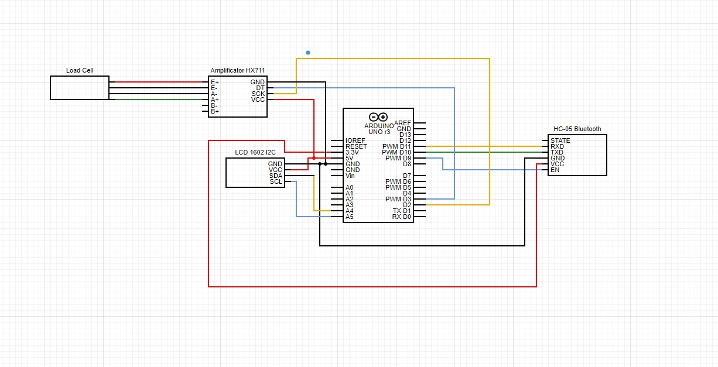The image size is (718, 367).
Task: Click the red junction dot on the 5V wire
Action: coord(314,158)
